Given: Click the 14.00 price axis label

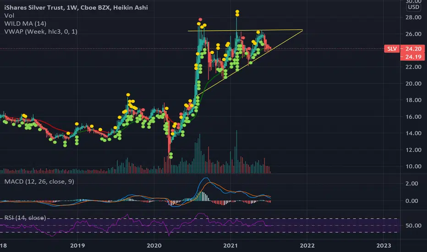Looking at the screenshot, I should point(413,133).
